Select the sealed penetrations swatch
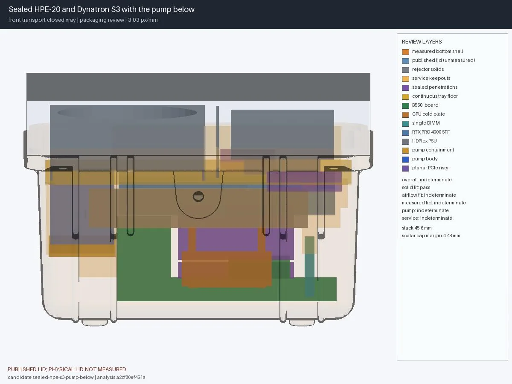Viewport: 512px width, 384px height. (x=405, y=87)
